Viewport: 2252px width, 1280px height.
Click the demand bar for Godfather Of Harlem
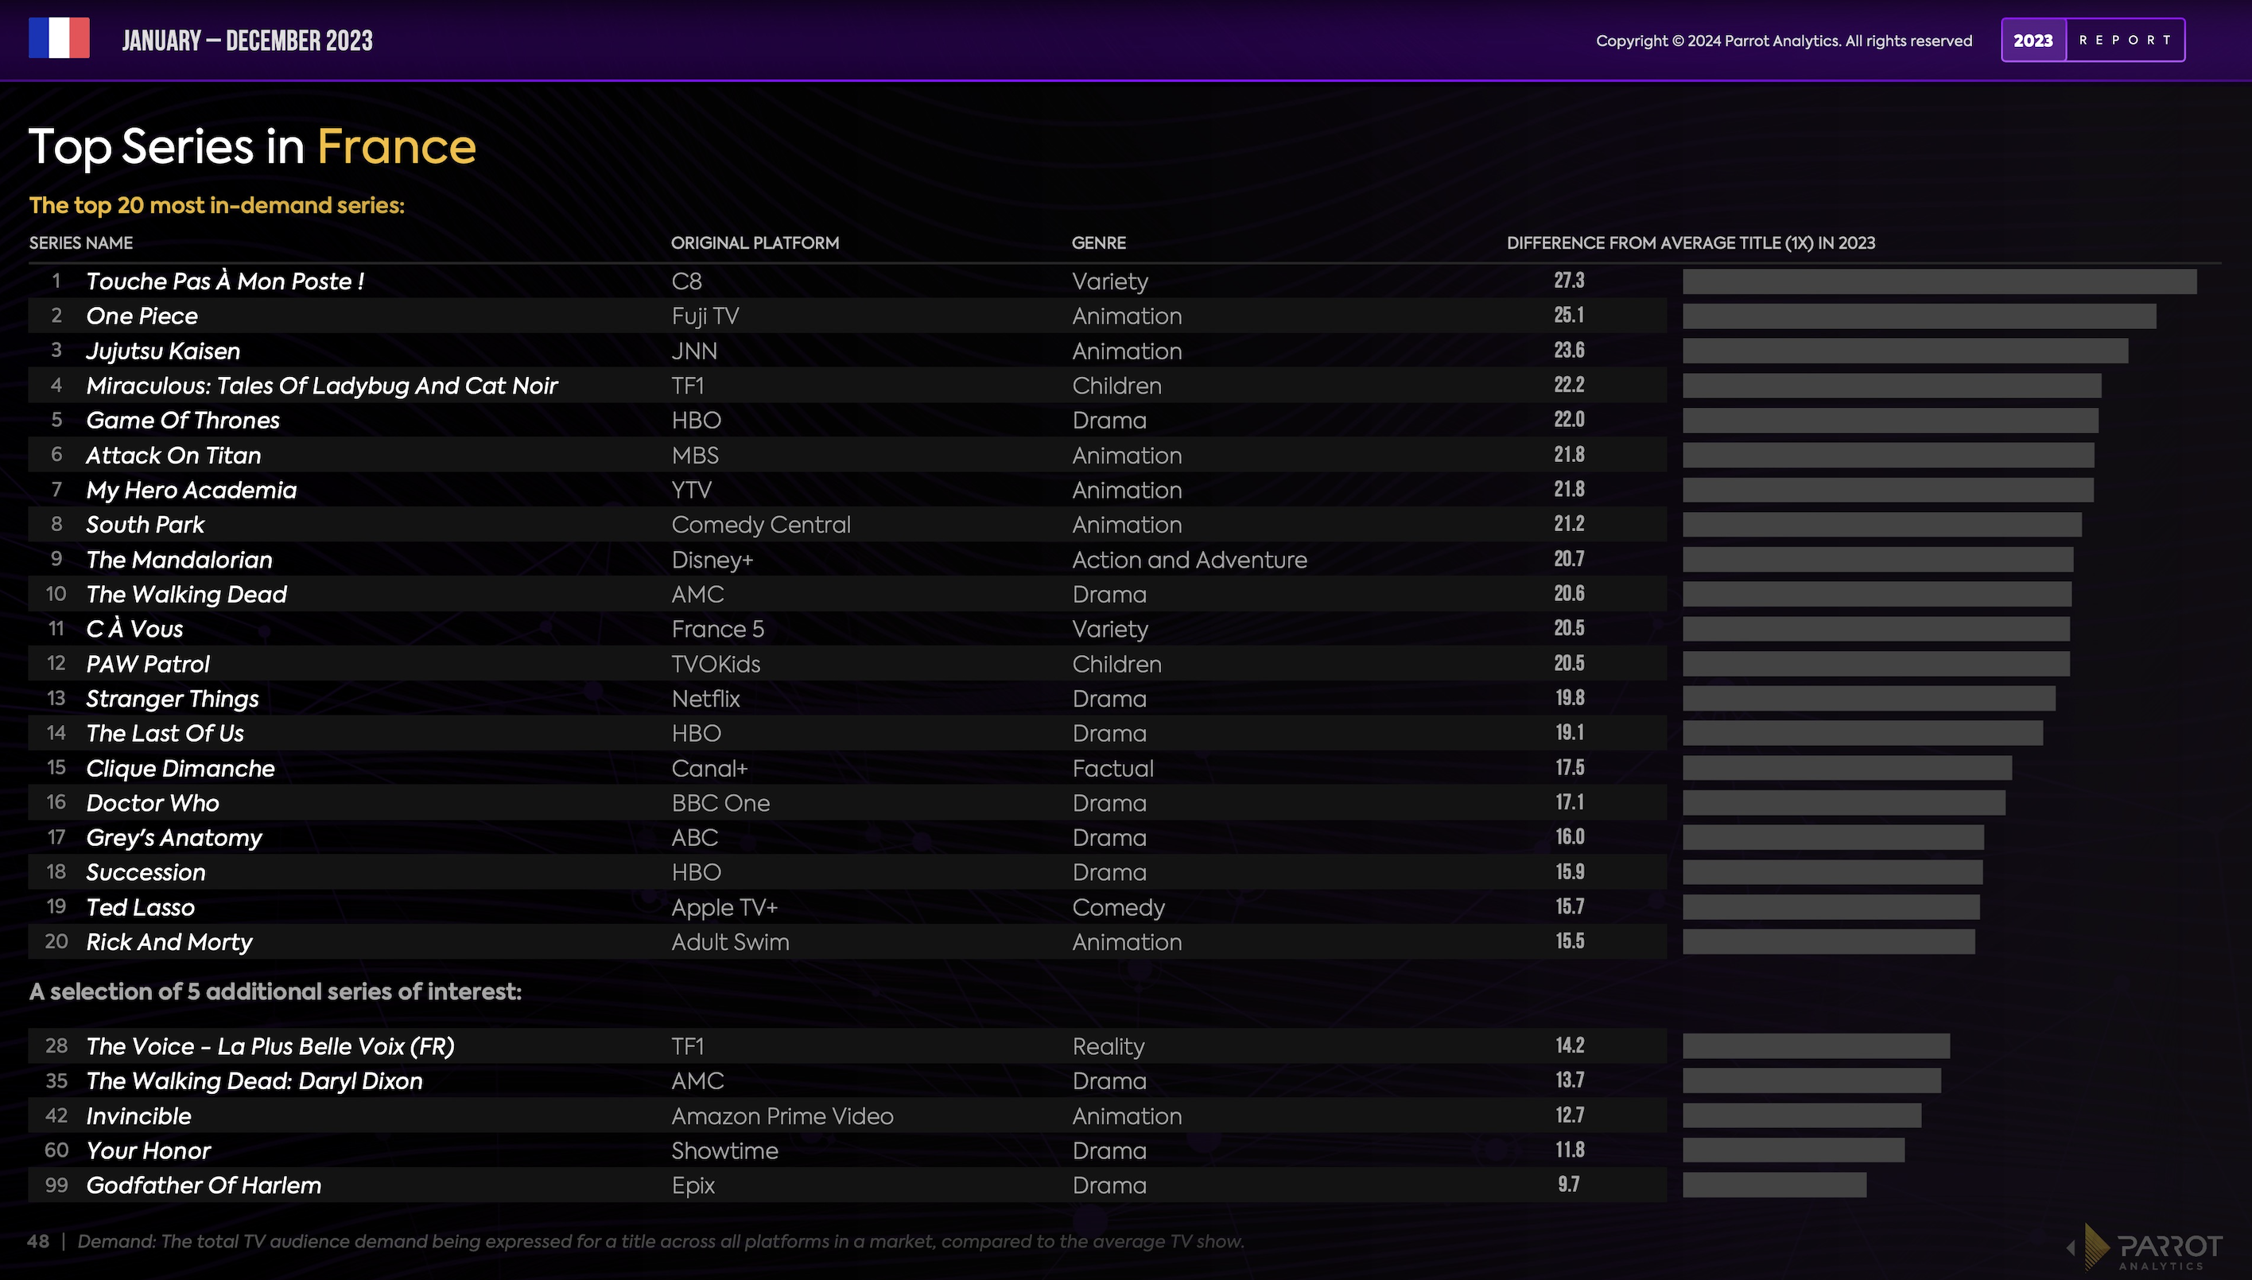point(1775,1185)
